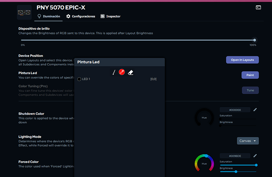Open the Inspector tab
This screenshot has width=272, height=177.
point(110,16)
